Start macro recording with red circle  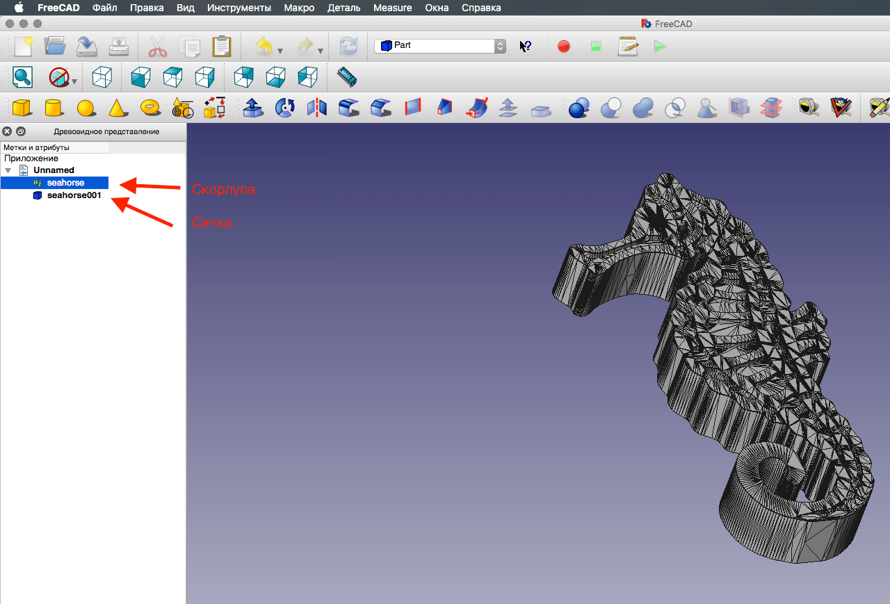tap(564, 47)
